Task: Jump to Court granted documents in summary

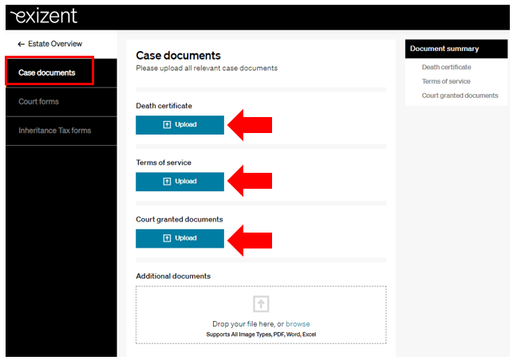Action: coord(460,96)
